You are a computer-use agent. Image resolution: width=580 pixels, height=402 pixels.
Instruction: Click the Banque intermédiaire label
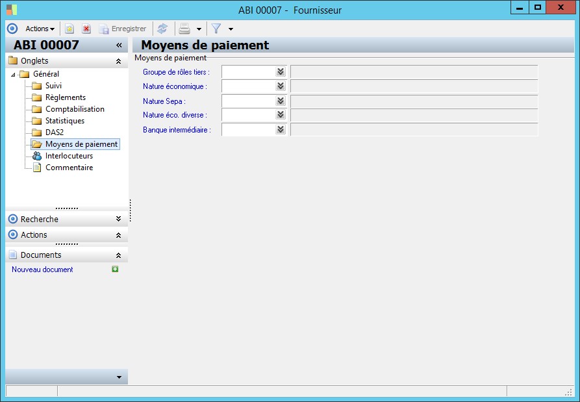pyautogui.click(x=177, y=130)
